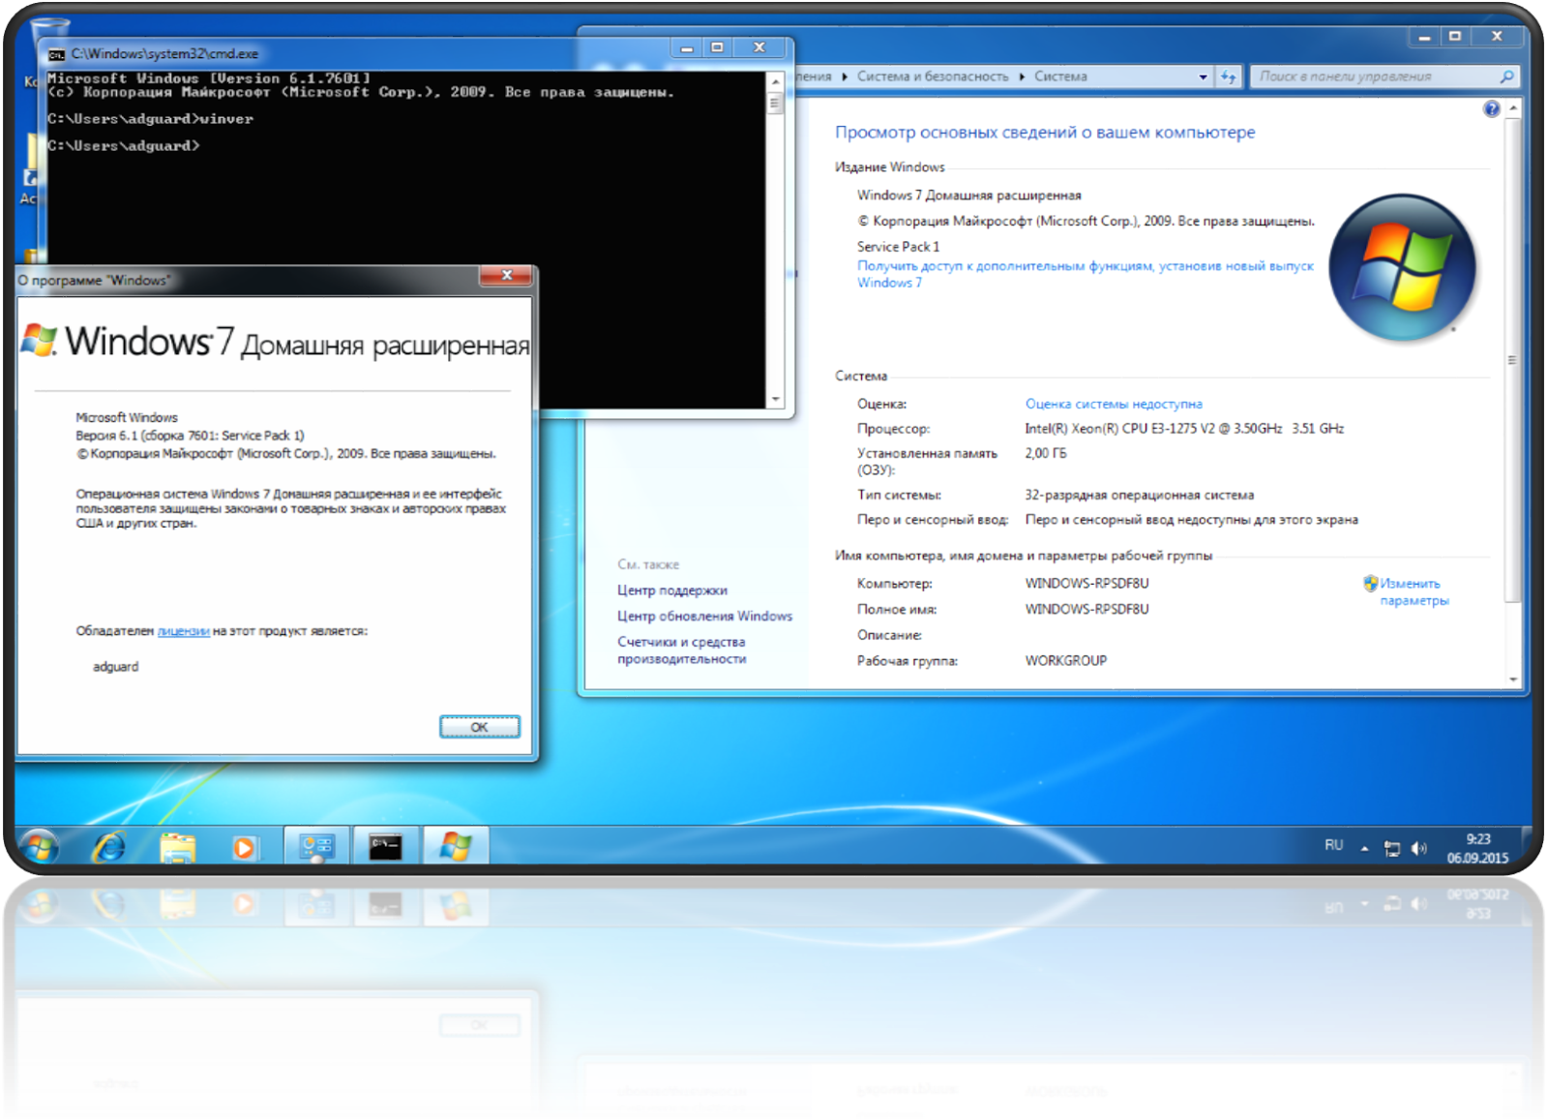Expand arrow before 'Система' breadcrumb
Screen dimensions: 1548x1119
[x=1022, y=76]
